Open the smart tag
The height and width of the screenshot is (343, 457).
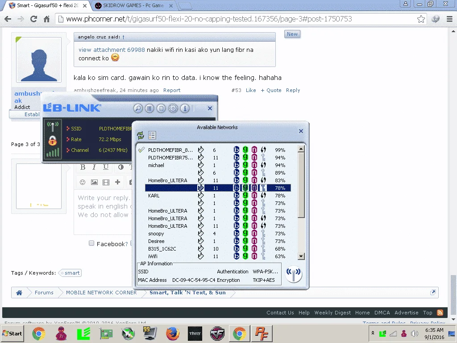tap(70, 273)
